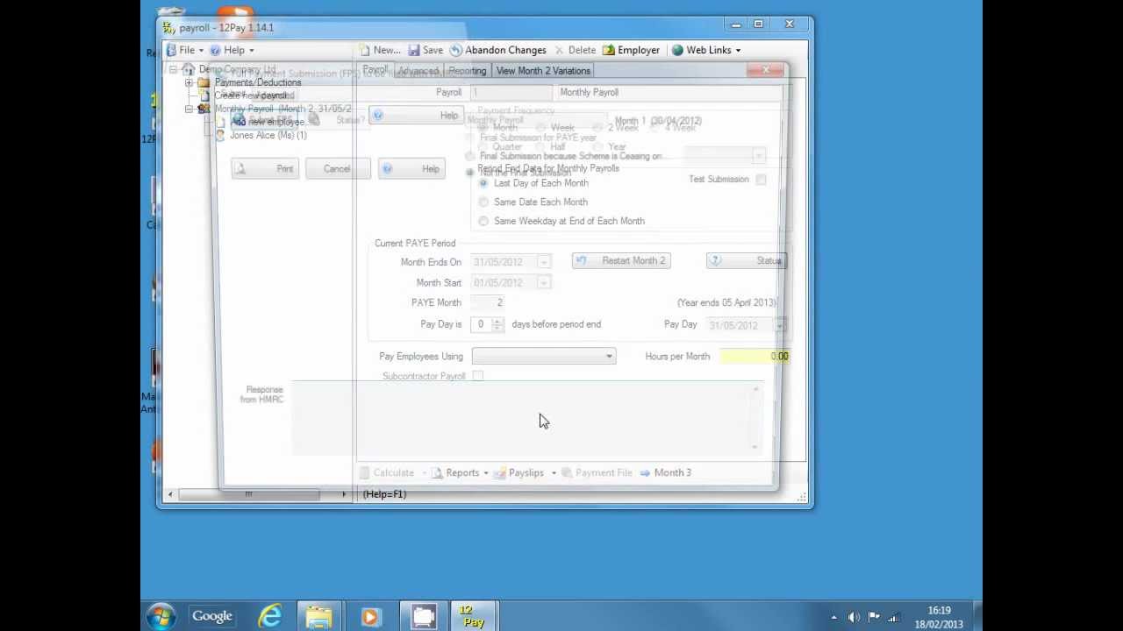Open the Web Links globe menu
Image resolution: width=1123 pixels, height=631 pixels.
click(707, 50)
